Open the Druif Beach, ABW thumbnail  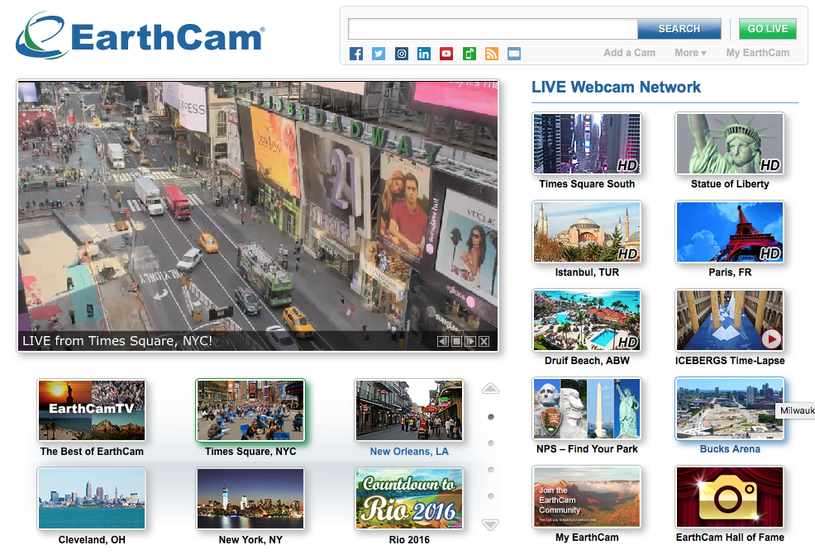(587, 320)
